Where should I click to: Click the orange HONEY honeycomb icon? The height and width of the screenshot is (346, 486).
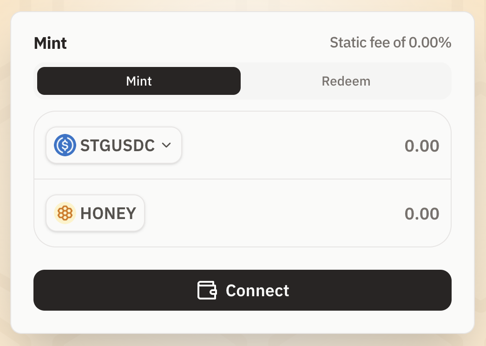tap(65, 213)
